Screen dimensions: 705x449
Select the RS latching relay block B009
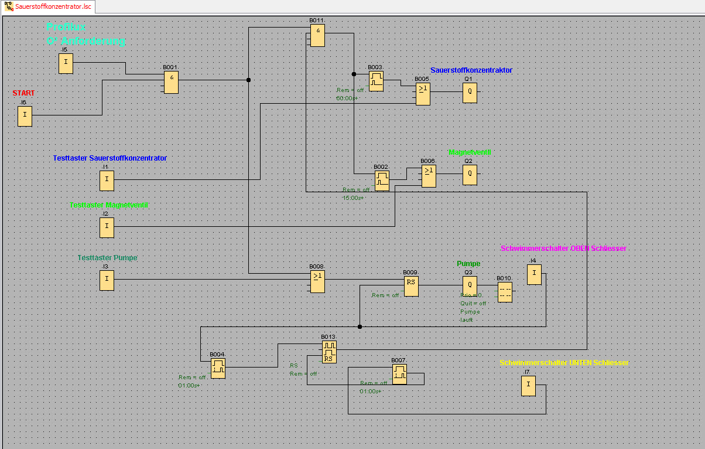click(411, 286)
